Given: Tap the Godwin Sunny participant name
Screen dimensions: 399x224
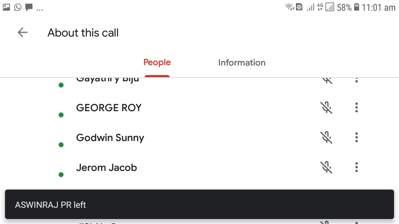Looking at the screenshot, I should click(x=110, y=138).
